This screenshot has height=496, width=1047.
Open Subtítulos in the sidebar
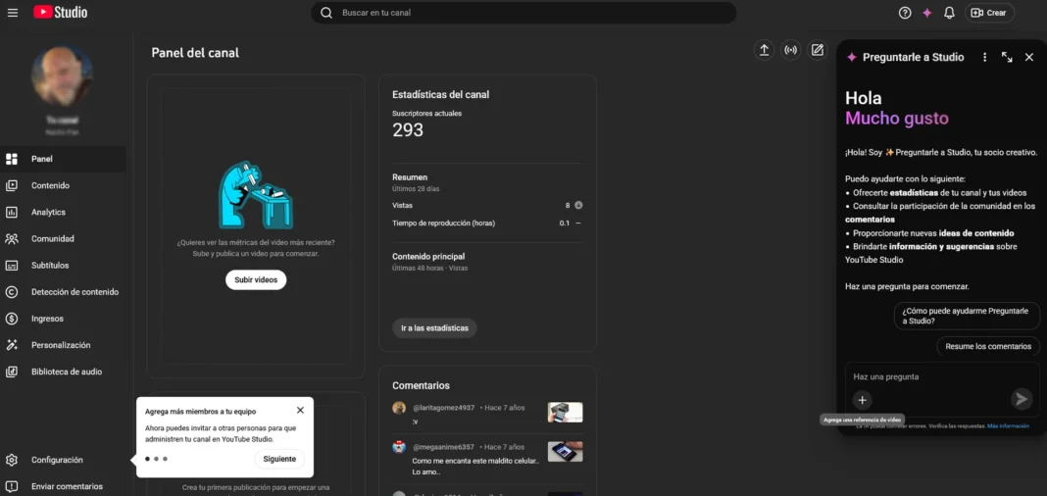click(63, 265)
